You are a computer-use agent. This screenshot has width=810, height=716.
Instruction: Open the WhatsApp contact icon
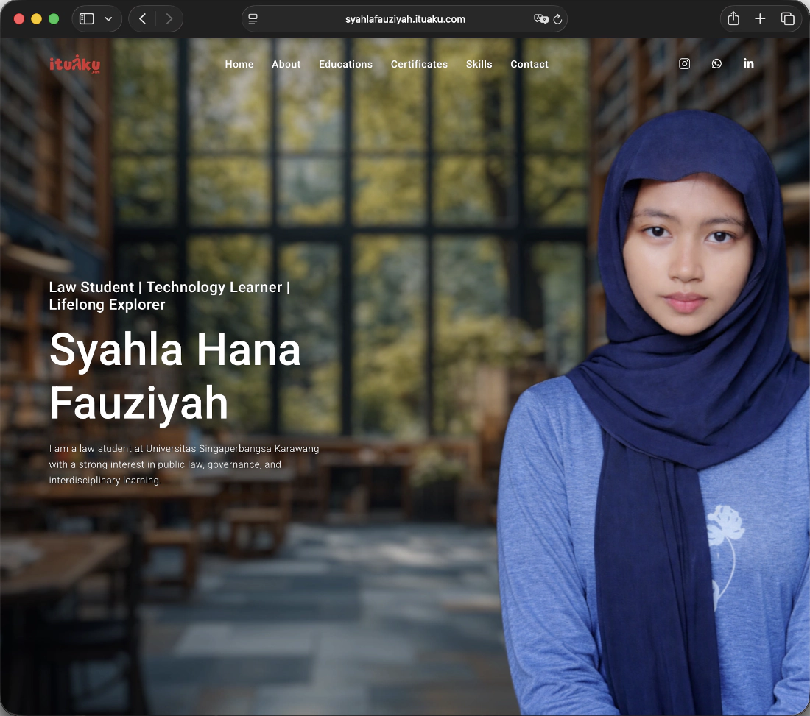coord(716,63)
